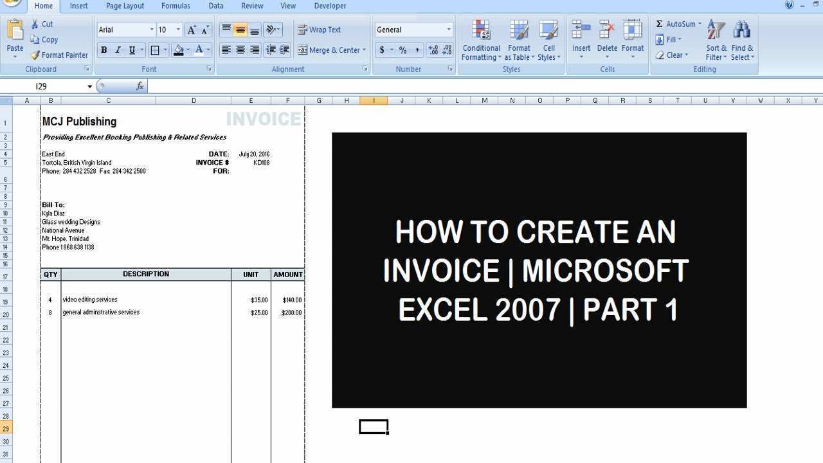
Task: Toggle Bottom Align
Action: [255, 30]
